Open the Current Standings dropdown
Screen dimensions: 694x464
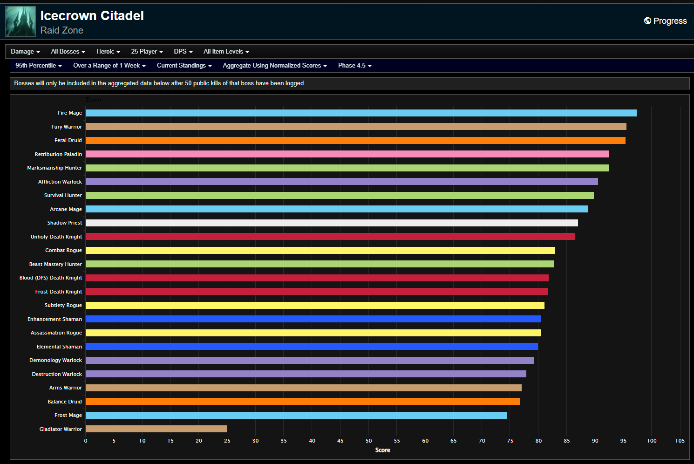pos(184,65)
